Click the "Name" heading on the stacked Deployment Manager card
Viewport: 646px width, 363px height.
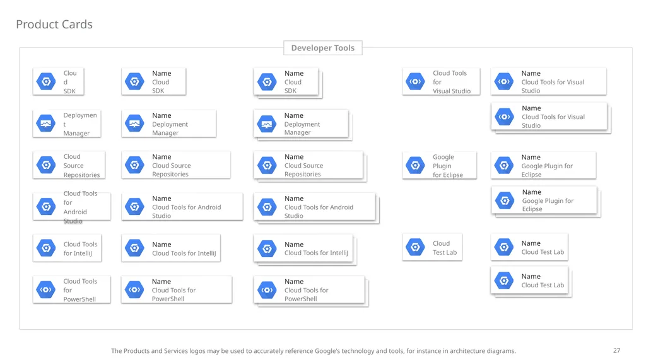294,115
